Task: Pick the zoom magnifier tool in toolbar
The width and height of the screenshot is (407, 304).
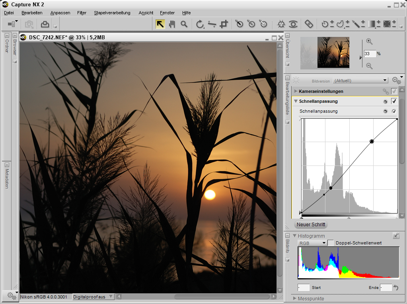Action: 184,24
